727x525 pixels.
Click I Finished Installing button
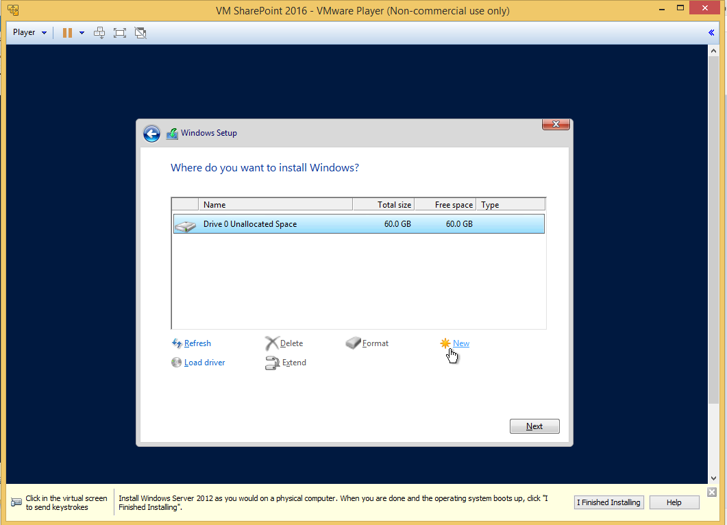(x=608, y=502)
